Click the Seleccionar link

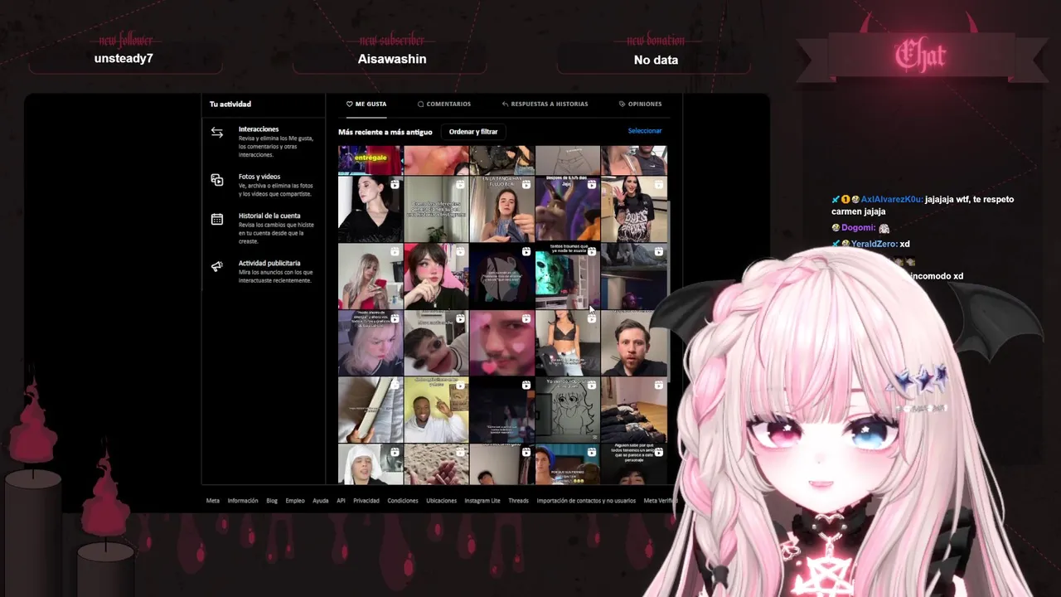click(645, 131)
